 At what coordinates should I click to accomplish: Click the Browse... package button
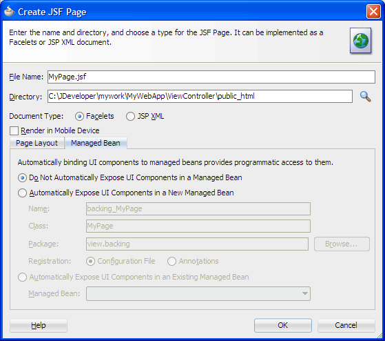coord(342,244)
